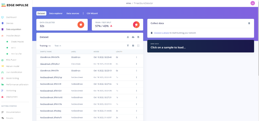
Task: Open the CSV Wizard tab
Action: (x=92, y=13)
